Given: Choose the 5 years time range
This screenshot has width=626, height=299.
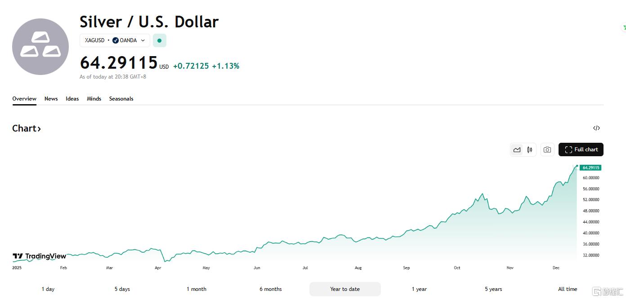Looking at the screenshot, I should tap(493, 289).
